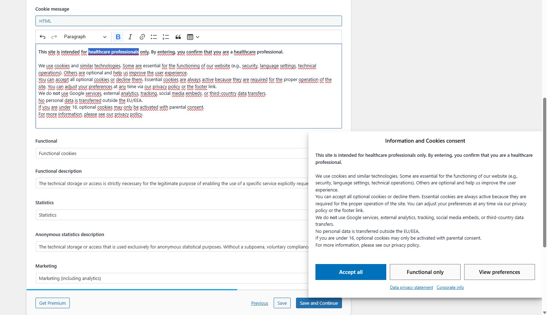
Task: Click the Get Premium button
Action: [x=52, y=303]
